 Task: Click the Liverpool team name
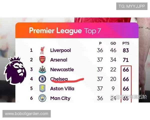click(x=60, y=50)
